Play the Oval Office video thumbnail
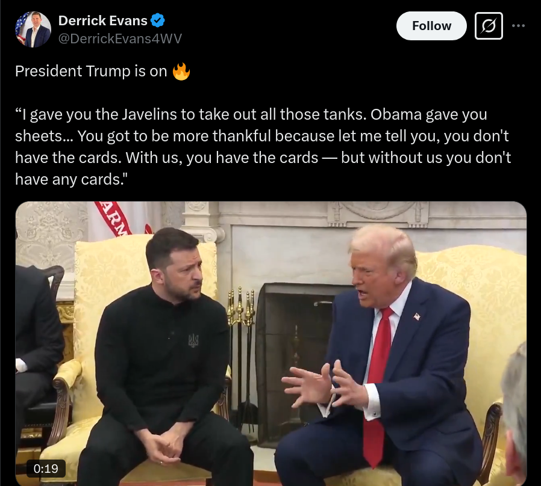This screenshot has width=541, height=486. click(x=271, y=343)
